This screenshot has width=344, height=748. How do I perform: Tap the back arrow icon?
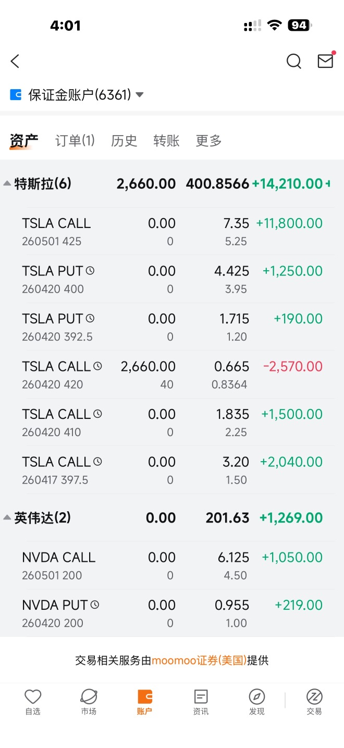(x=15, y=61)
